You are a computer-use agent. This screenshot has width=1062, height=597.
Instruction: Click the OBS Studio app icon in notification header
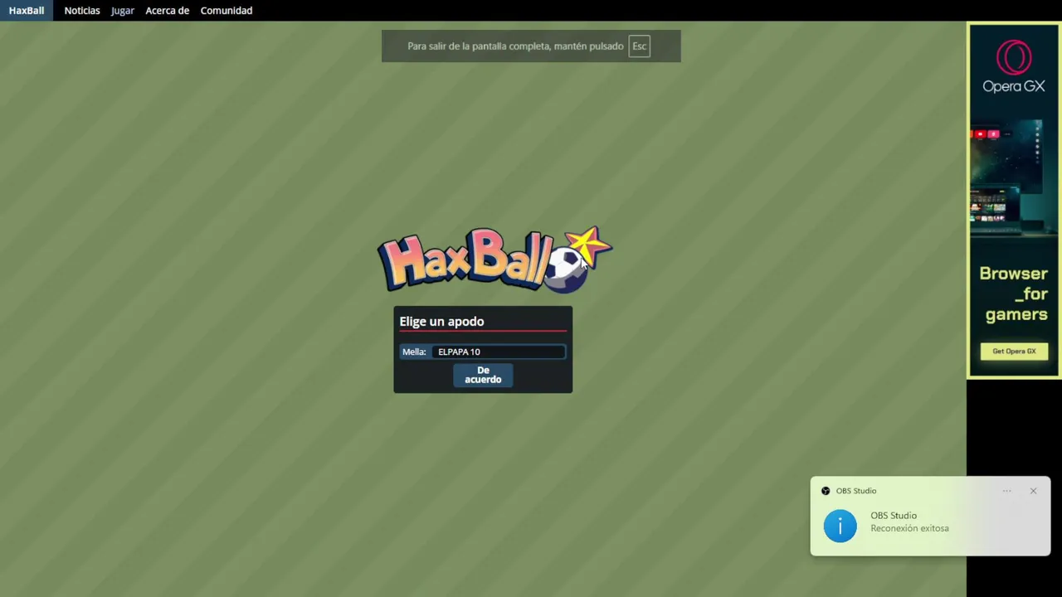[826, 491]
